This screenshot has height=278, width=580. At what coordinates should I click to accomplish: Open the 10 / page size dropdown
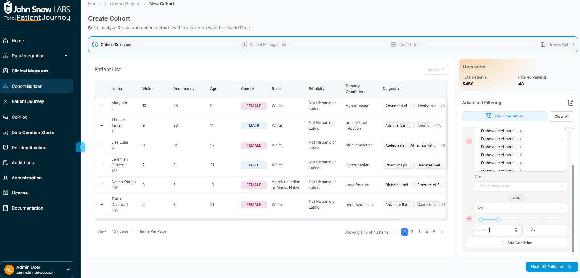click(123, 231)
